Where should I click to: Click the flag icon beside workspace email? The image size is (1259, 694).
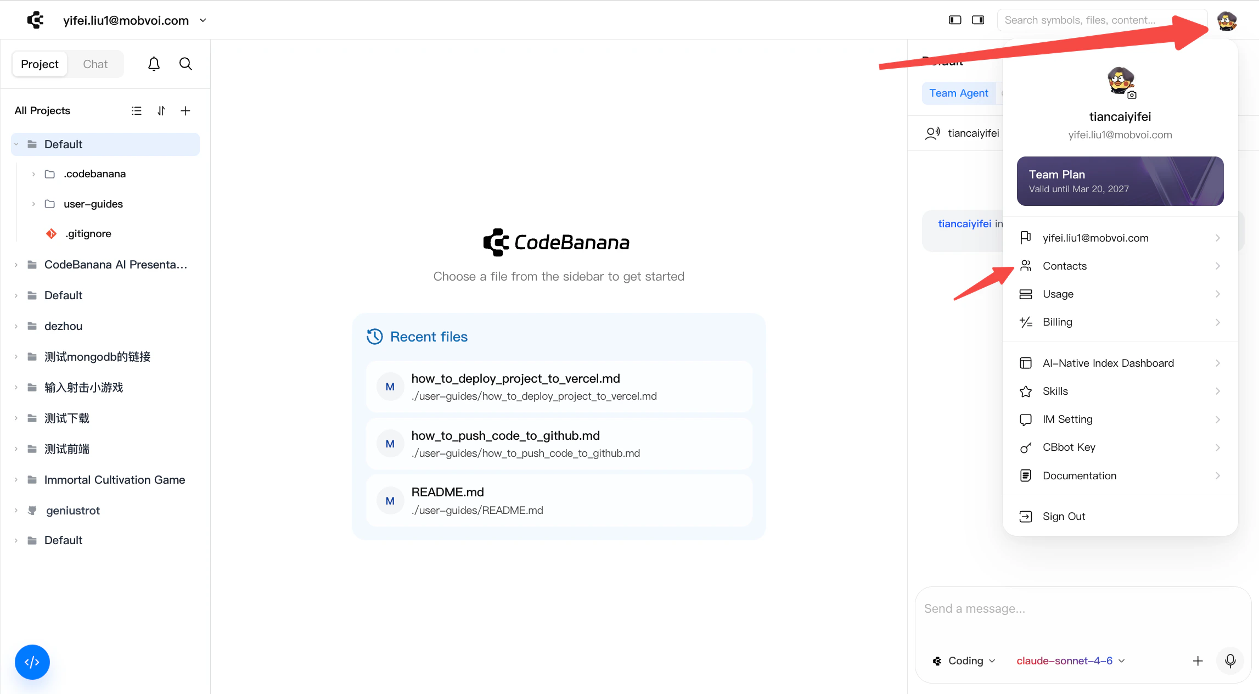(x=1025, y=238)
